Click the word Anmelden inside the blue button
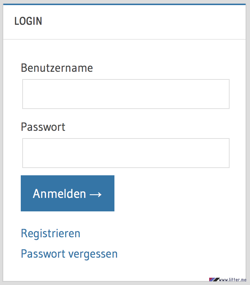The width and height of the screenshot is (250, 285). [59, 194]
